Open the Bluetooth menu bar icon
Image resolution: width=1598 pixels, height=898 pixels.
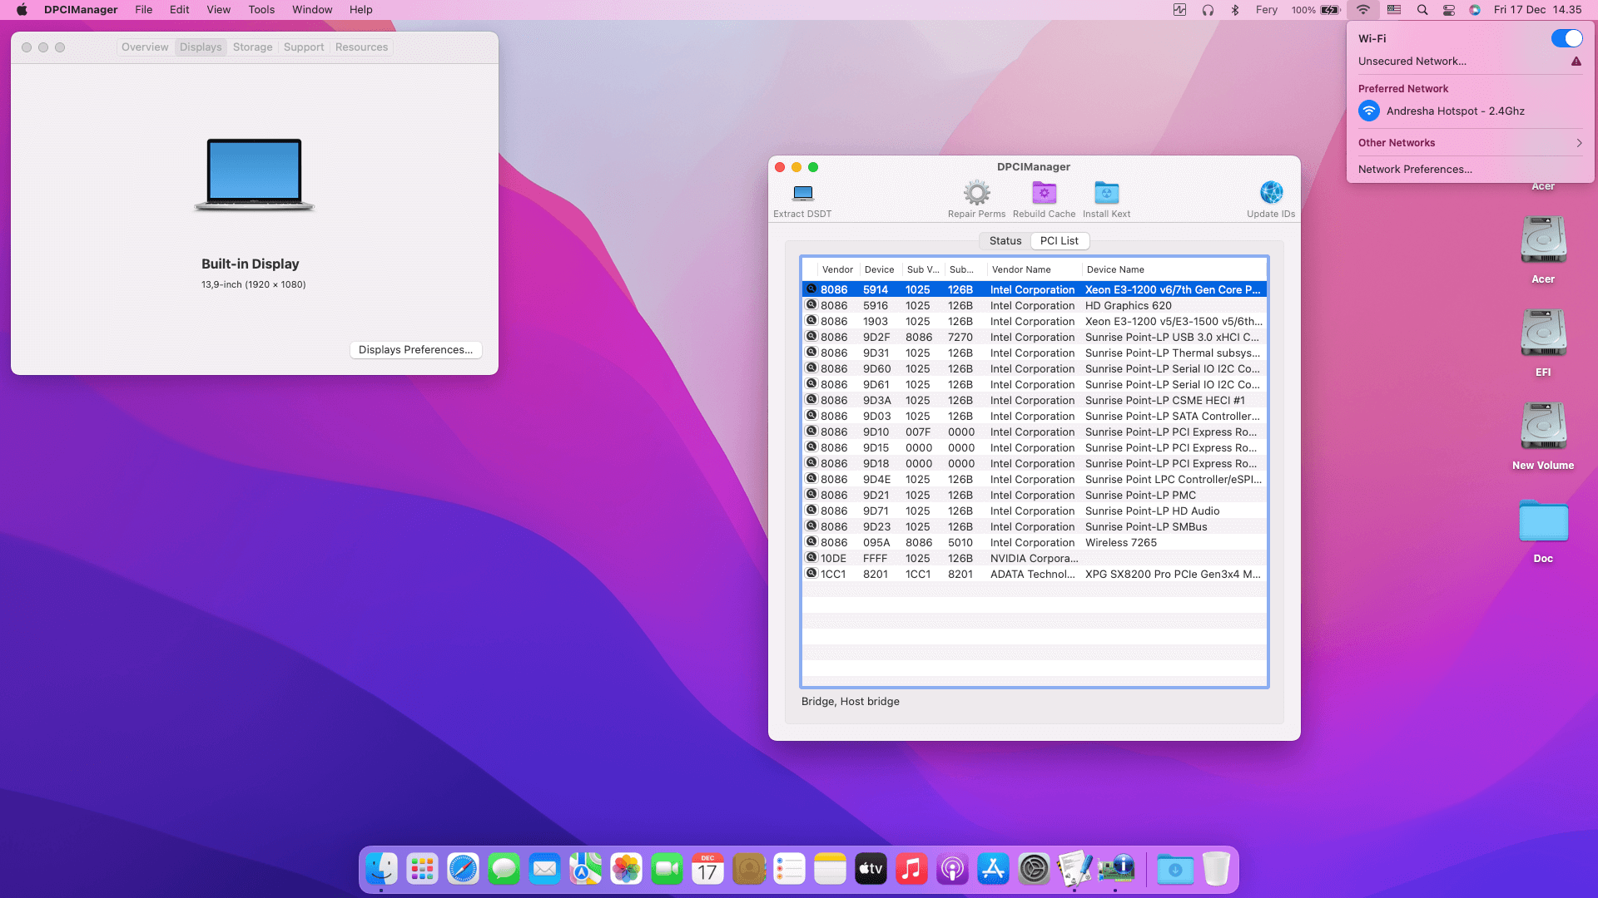(1235, 10)
